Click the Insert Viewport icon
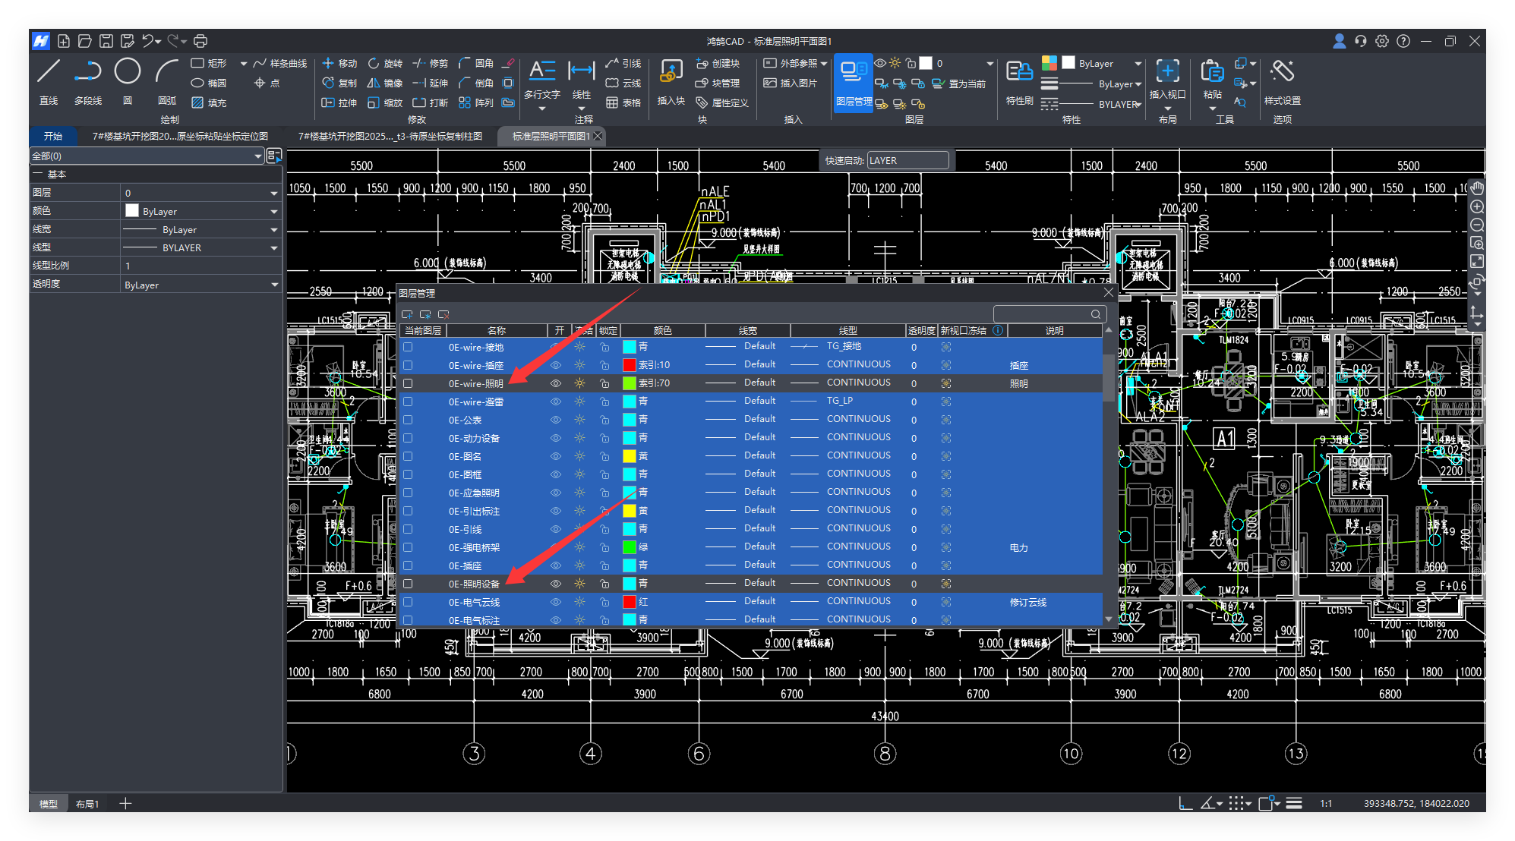This screenshot has width=1515, height=841. point(1166,72)
